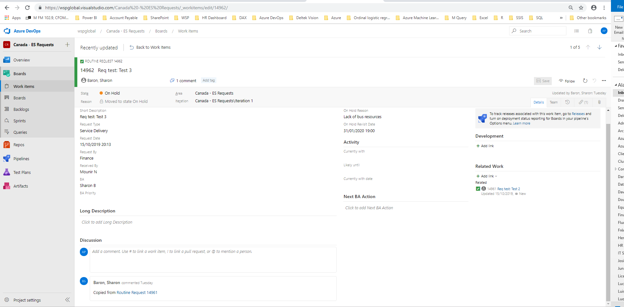Screen dimensions: 624x307
Task: Open the marketplace shopping bag icon
Action: tap(590, 31)
